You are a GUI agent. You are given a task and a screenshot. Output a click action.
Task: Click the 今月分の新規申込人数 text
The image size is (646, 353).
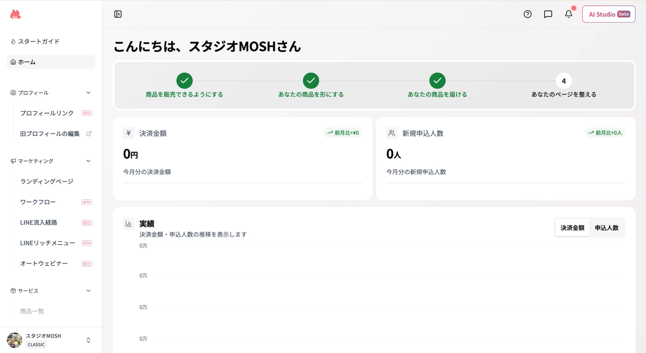[416, 172]
